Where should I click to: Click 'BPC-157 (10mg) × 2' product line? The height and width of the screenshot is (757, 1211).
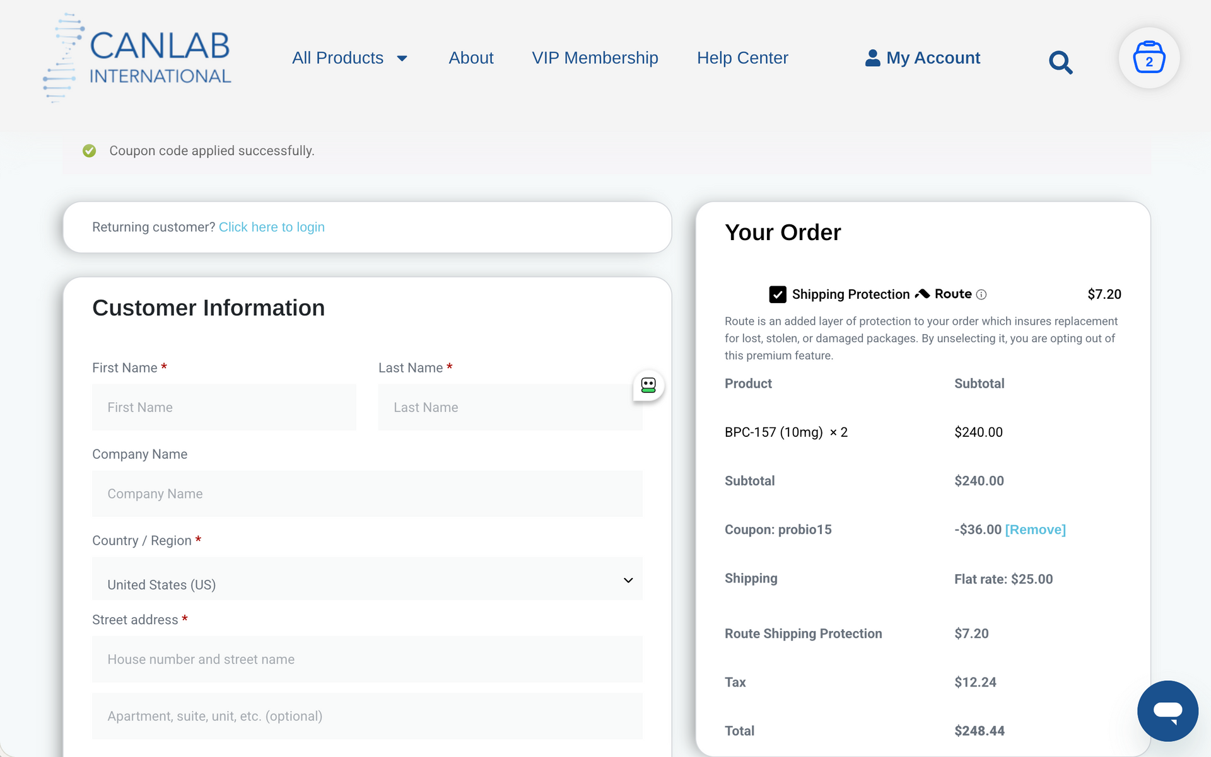pyautogui.click(x=786, y=432)
